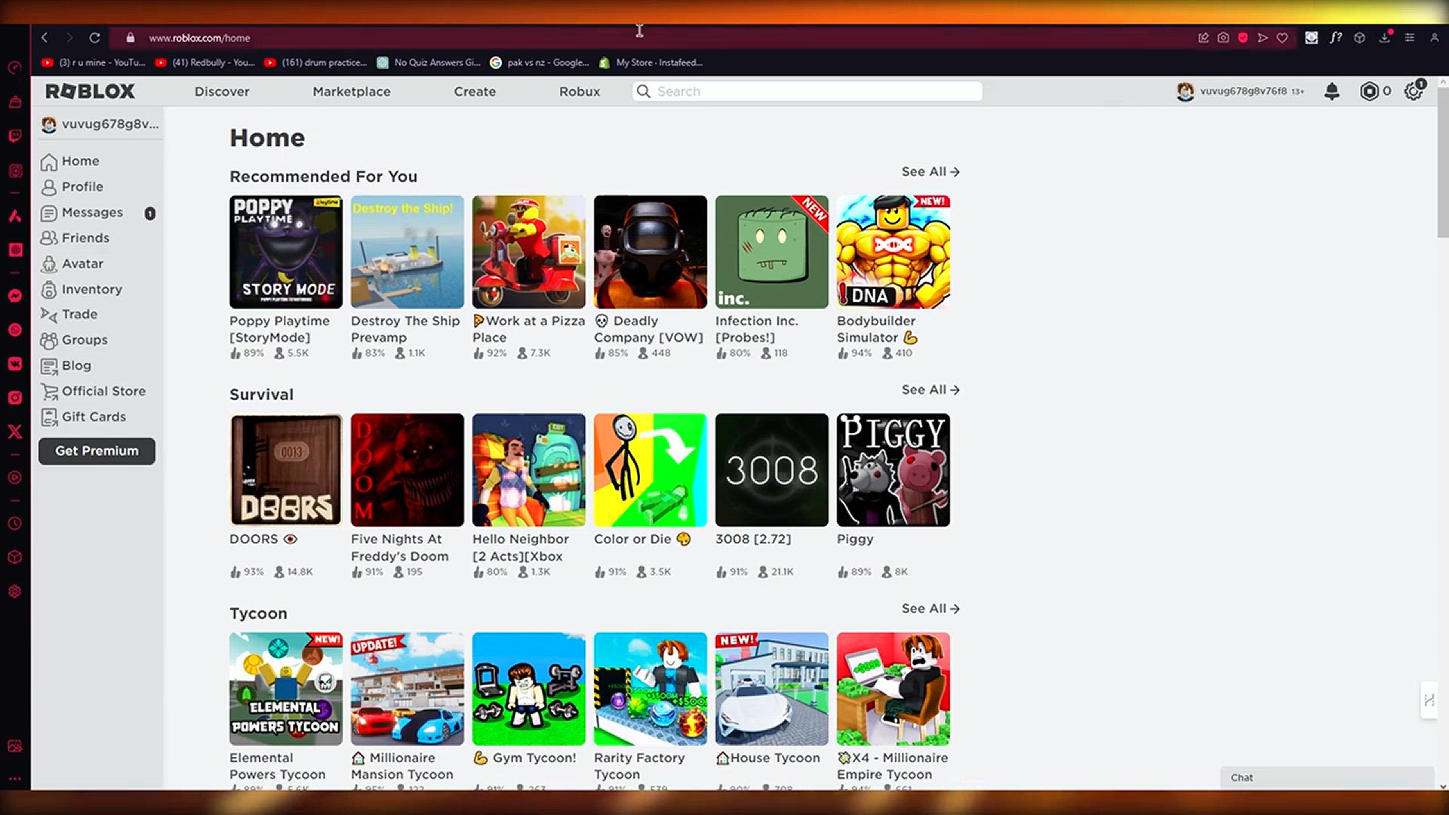Click the browser reload button
Screen dimensions: 1449x815
pyautogui.click(x=94, y=38)
